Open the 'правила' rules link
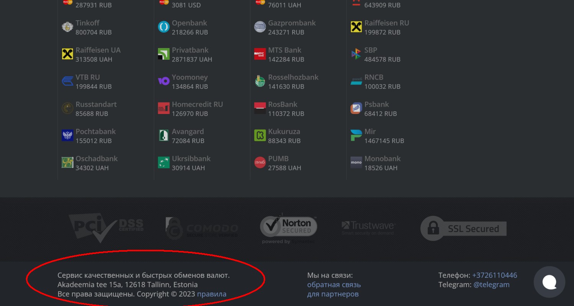Viewport: 574px width, 306px height. coord(212,294)
